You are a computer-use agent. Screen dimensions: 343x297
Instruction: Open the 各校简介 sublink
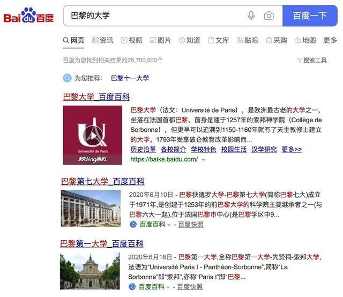coord(174,150)
